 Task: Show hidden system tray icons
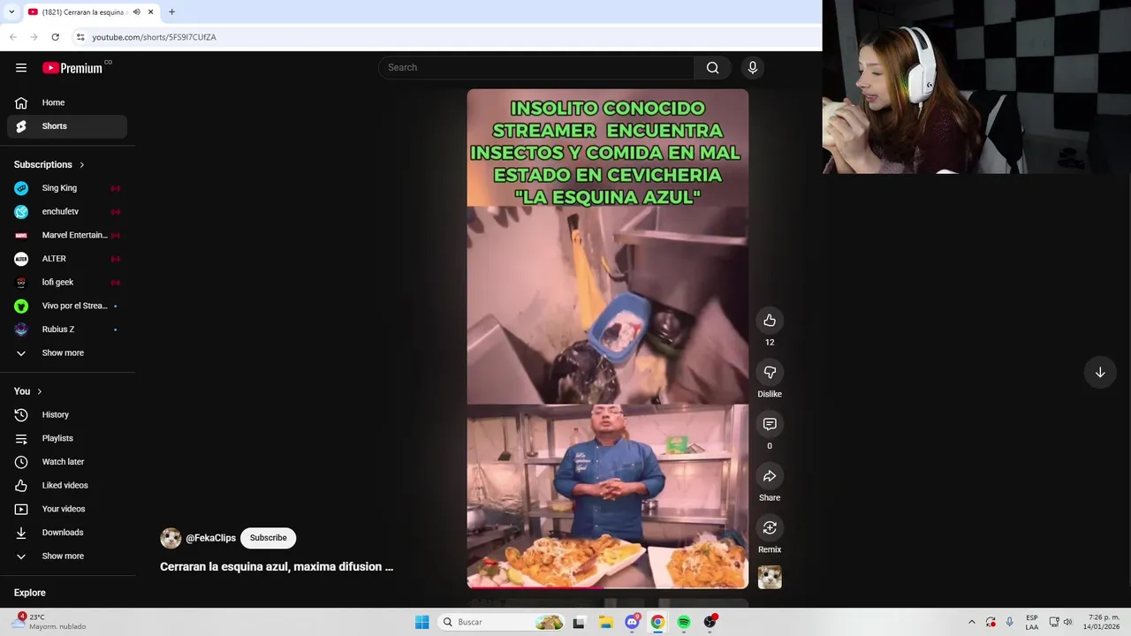coord(972,622)
